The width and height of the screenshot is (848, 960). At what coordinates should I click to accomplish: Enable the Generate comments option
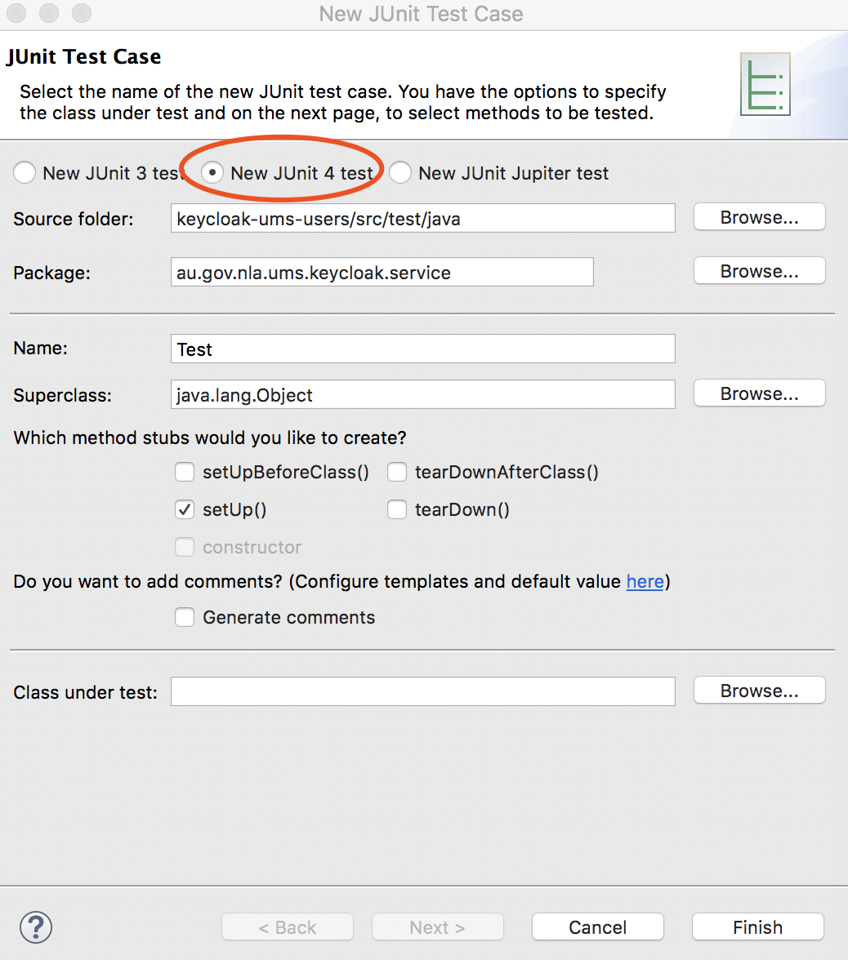[185, 617]
